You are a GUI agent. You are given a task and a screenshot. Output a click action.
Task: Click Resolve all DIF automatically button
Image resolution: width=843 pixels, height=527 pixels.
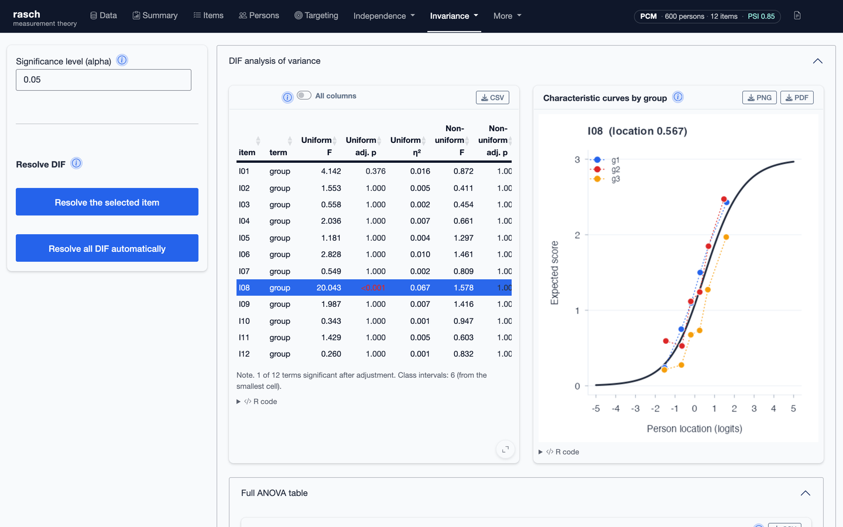[107, 248]
